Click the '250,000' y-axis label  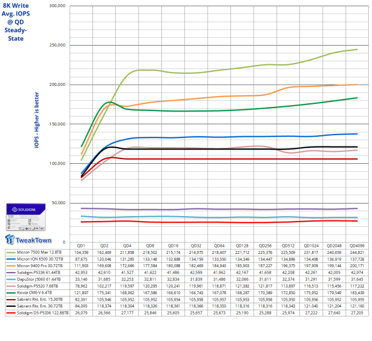pyautogui.click(x=57, y=45)
